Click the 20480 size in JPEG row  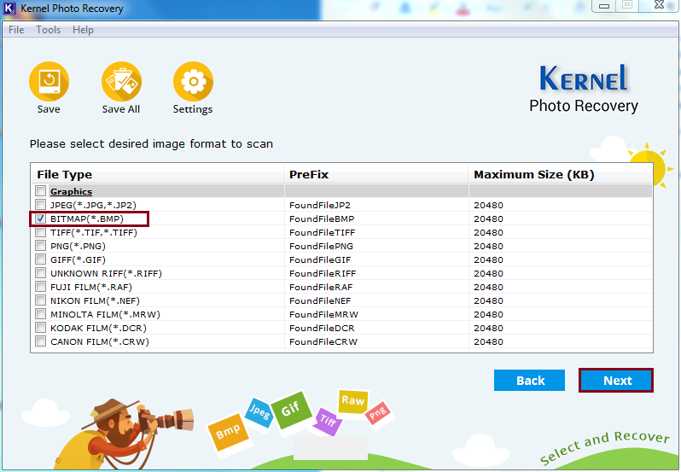coord(488,205)
